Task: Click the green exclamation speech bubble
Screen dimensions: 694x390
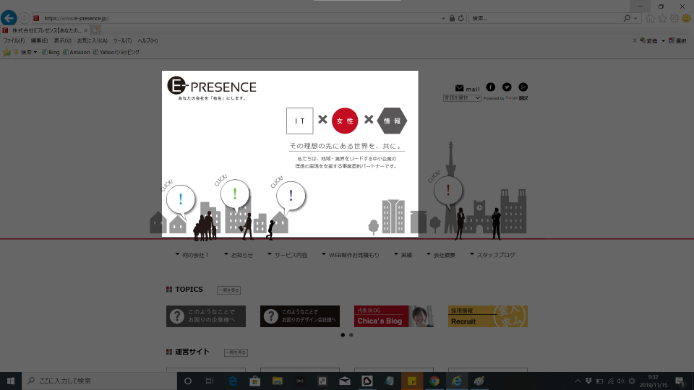Action: coord(234,194)
